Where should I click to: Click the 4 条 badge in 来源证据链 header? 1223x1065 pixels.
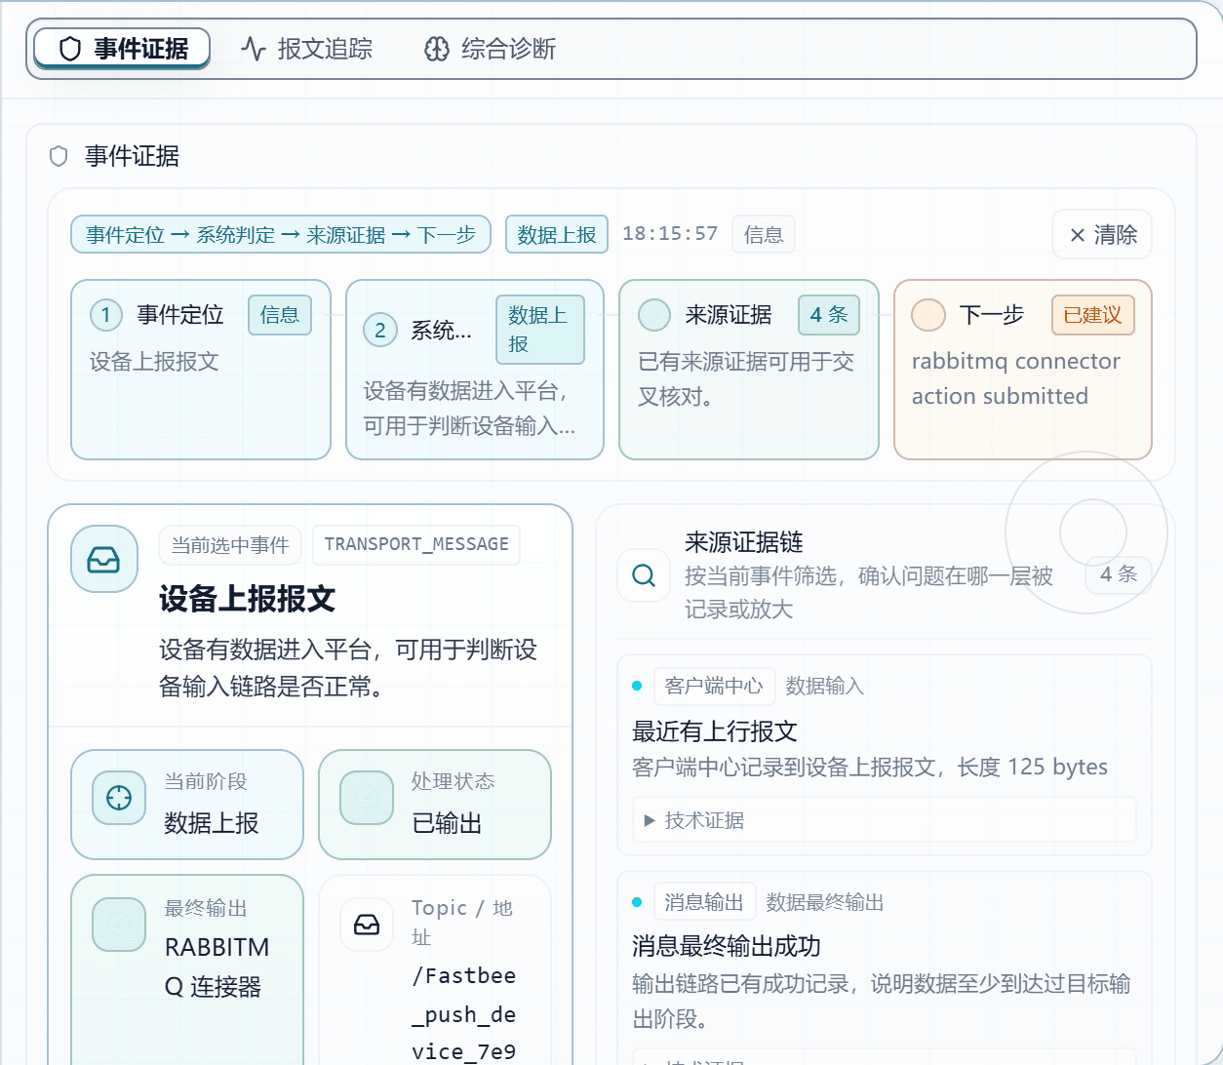tap(1119, 574)
